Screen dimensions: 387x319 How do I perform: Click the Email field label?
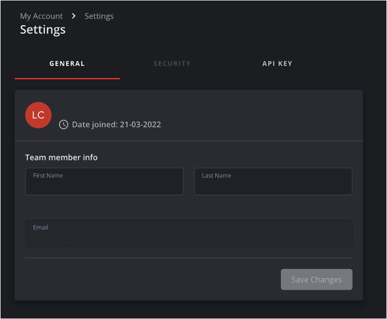[x=40, y=227]
